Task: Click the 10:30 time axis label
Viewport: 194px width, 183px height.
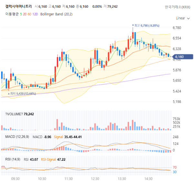Action: pyautogui.click(x=42, y=179)
